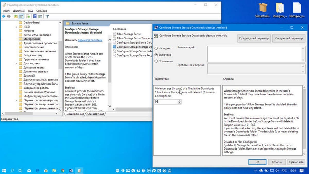Open the Microsoft Store taskbar icon
309x174 pixels.
tap(46, 170)
